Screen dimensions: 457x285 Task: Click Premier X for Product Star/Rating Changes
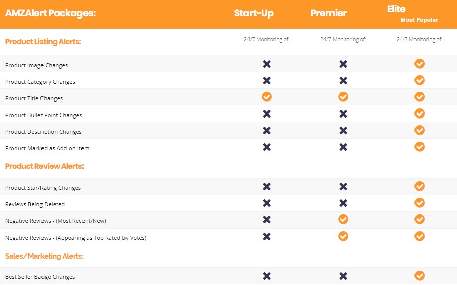[343, 187]
